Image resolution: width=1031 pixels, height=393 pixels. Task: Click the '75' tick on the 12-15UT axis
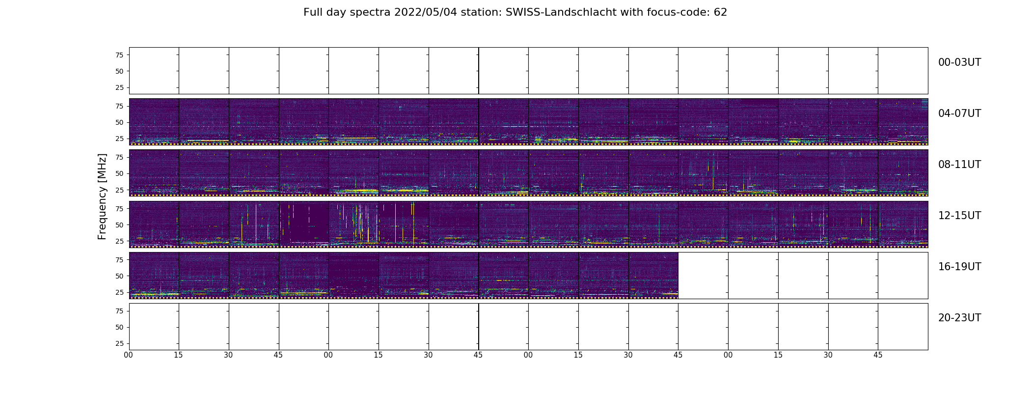tap(119, 208)
